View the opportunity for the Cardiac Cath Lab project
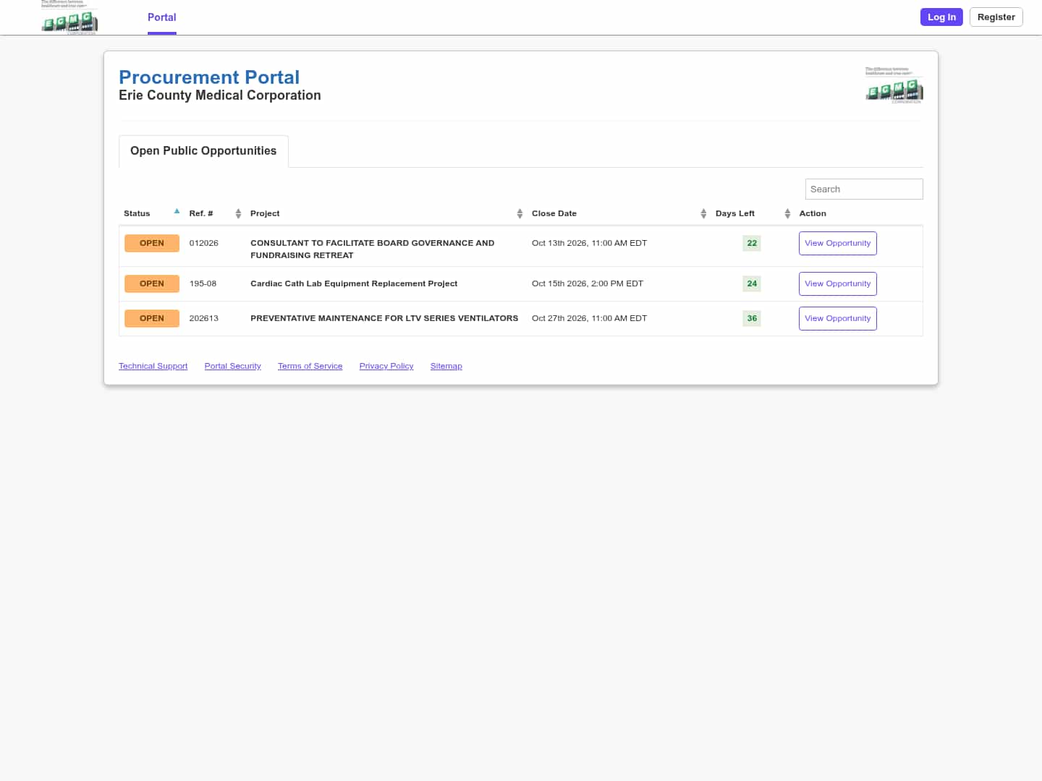The width and height of the screenshot is (1042, 781). pyautogui.click(x=837, y=283)
